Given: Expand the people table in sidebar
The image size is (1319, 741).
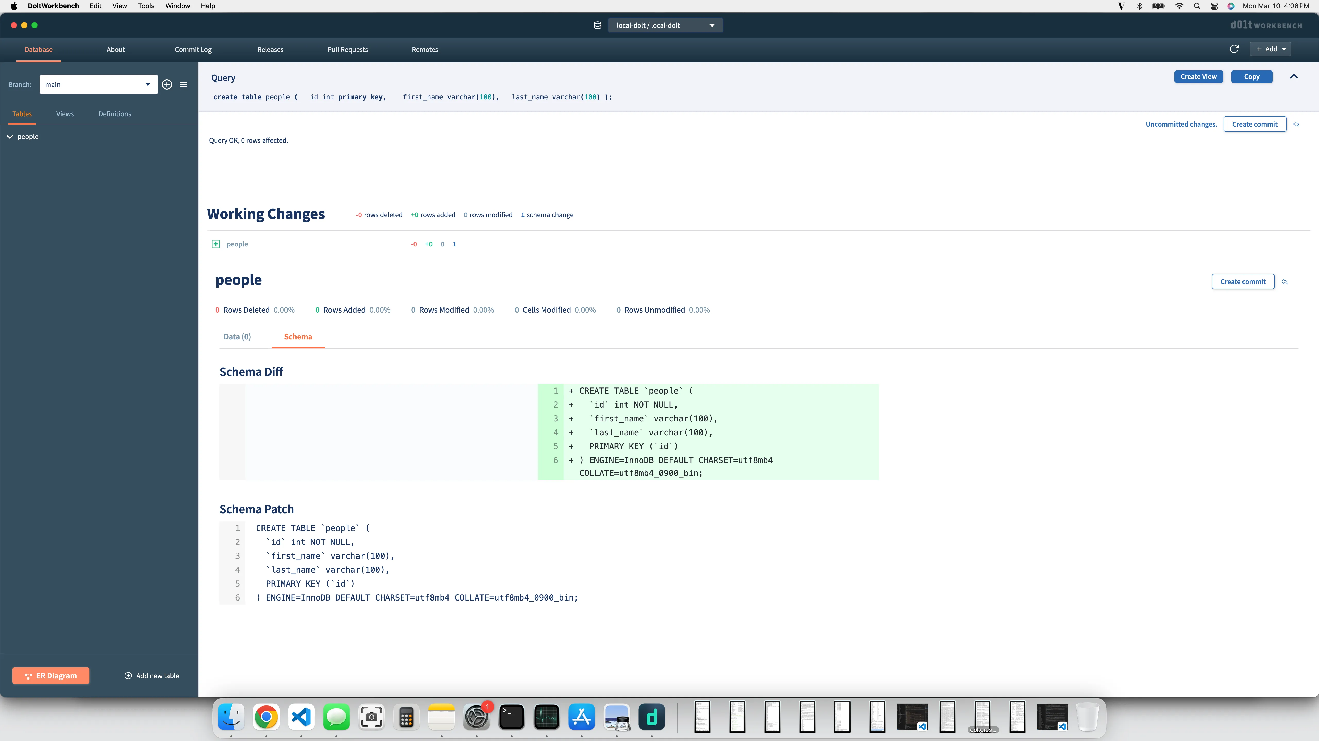Looking at the screenshot, I should (10, 137).
